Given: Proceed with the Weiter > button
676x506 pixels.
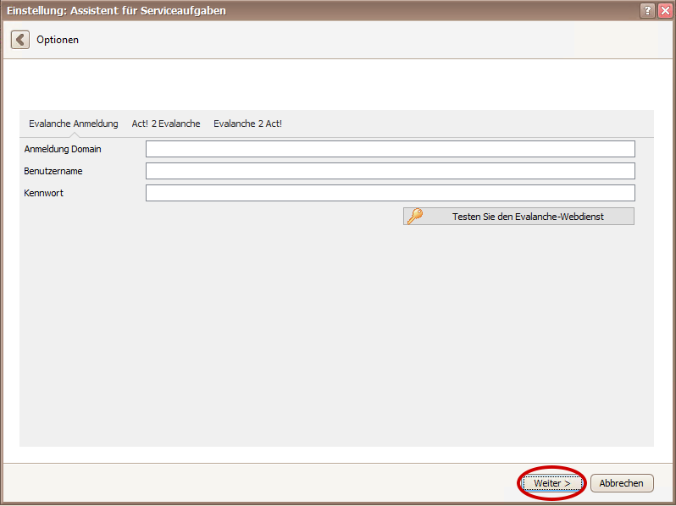Looking at the screenshot, I should (x=551, y=483).
